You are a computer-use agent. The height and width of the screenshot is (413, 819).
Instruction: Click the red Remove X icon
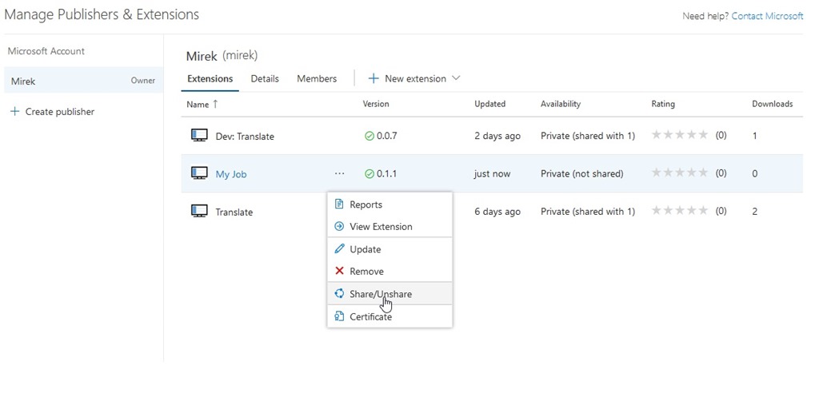(339, 272)
